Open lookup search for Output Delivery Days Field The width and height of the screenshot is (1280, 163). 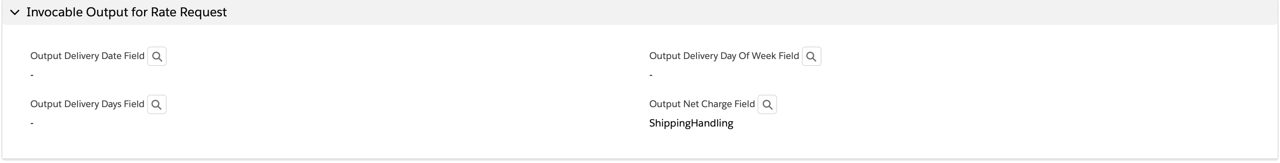[x=156, y=104]
